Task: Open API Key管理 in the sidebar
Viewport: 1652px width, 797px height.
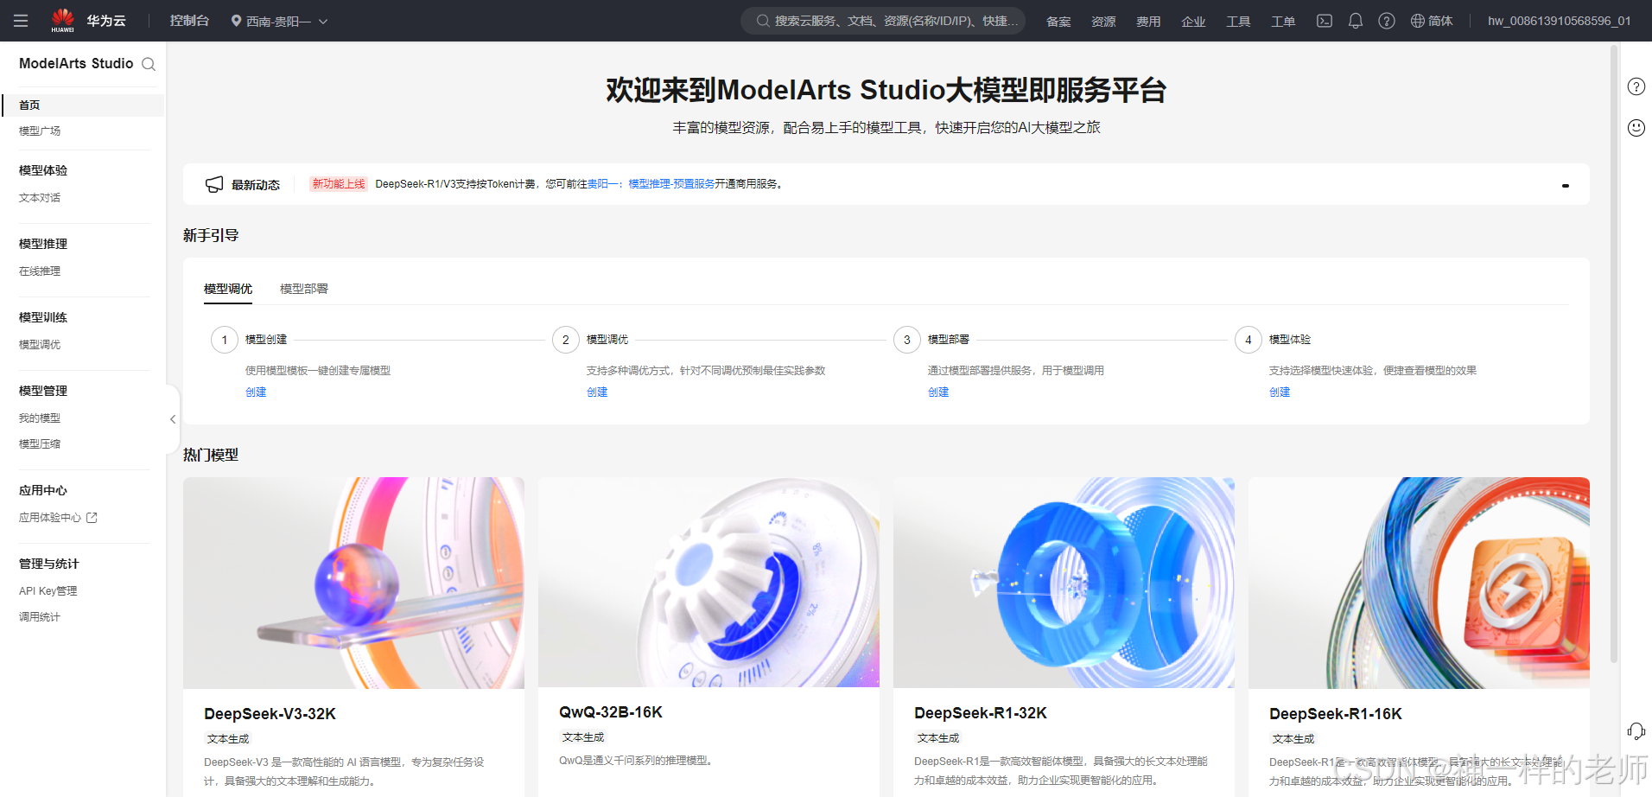Action: pyautogui.click(x=48, y=591)
